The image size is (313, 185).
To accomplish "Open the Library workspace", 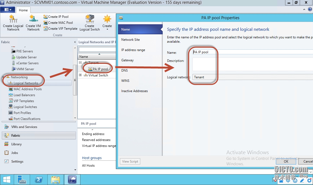I will coord(39,144).
